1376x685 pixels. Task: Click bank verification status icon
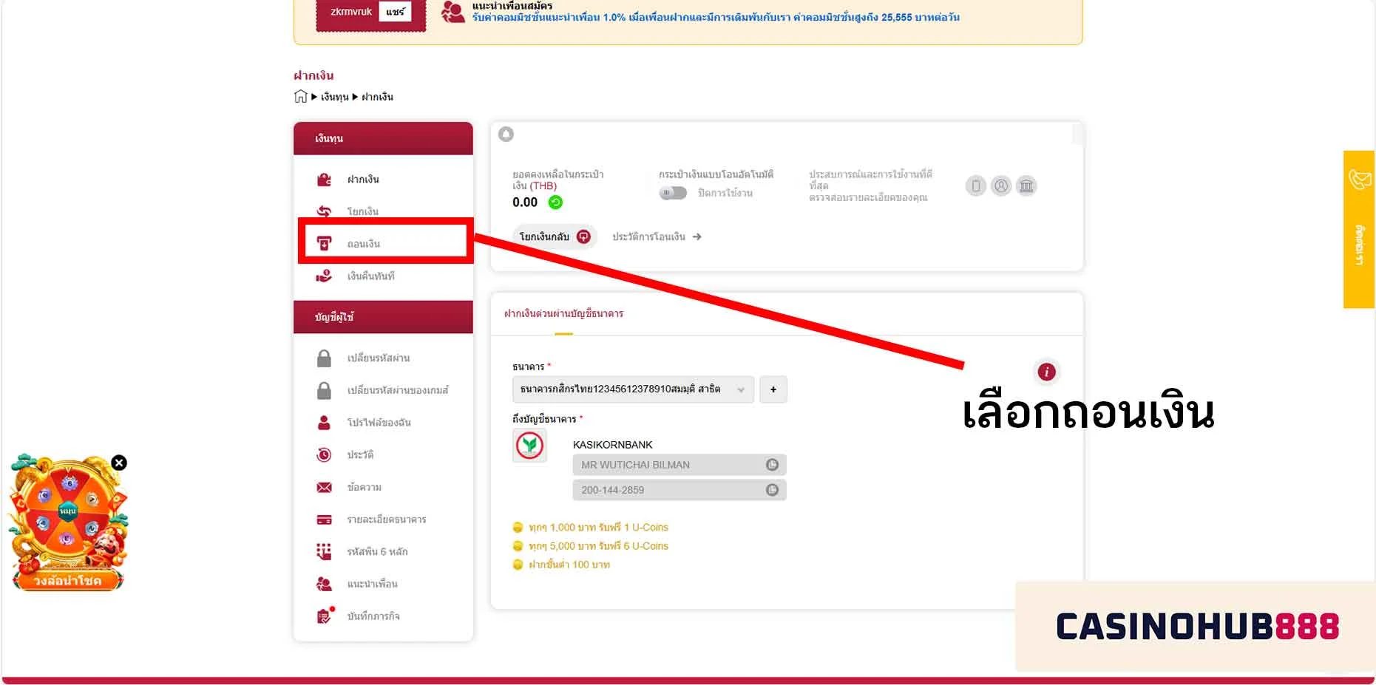[1026, 185]
